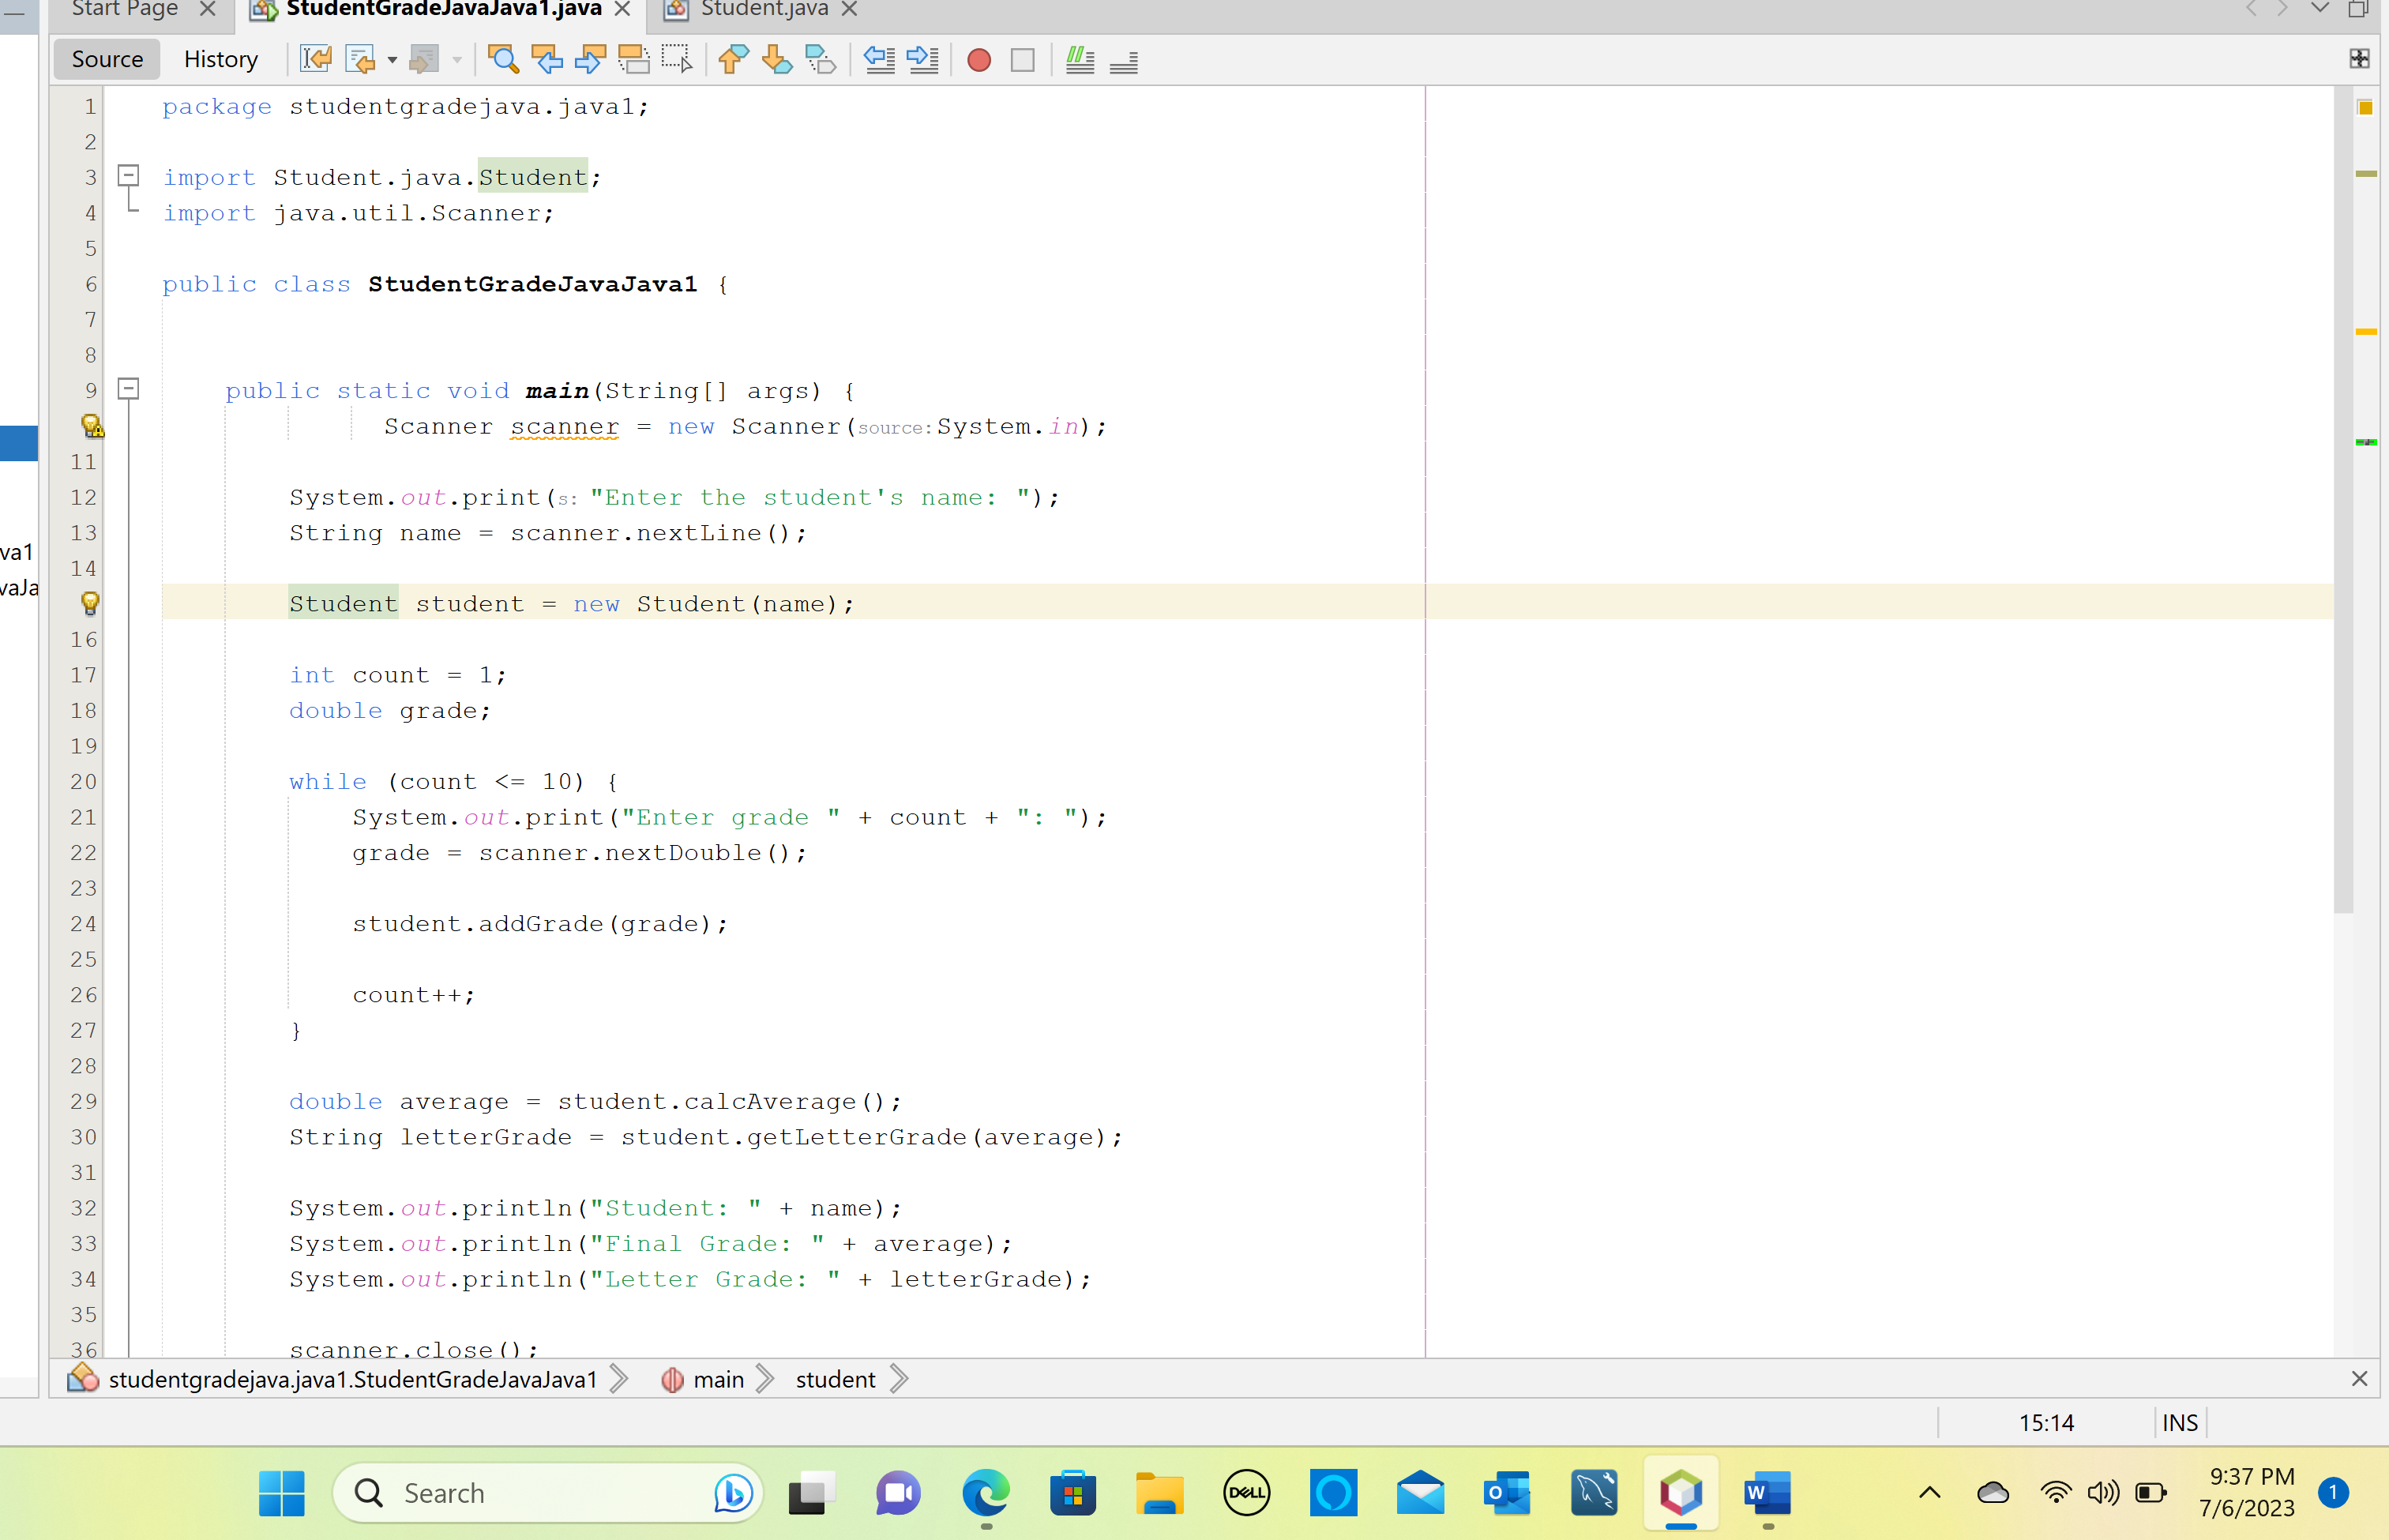Collapse the imports fold at line 3
2389x1540 pixels.
(x=129, y=176)
